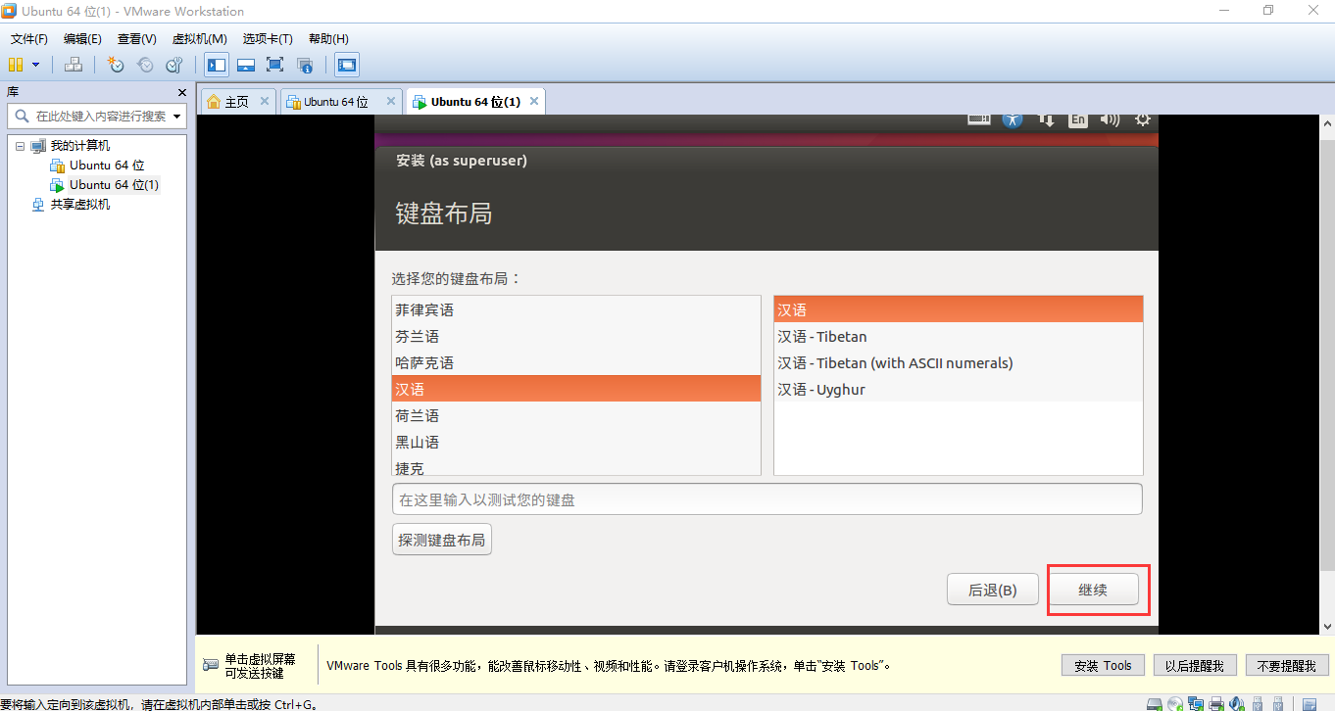Collapse the 我的计算机 tree node
The width and height of the screenshot is (1335, 711).
click(x=20, y=146)
